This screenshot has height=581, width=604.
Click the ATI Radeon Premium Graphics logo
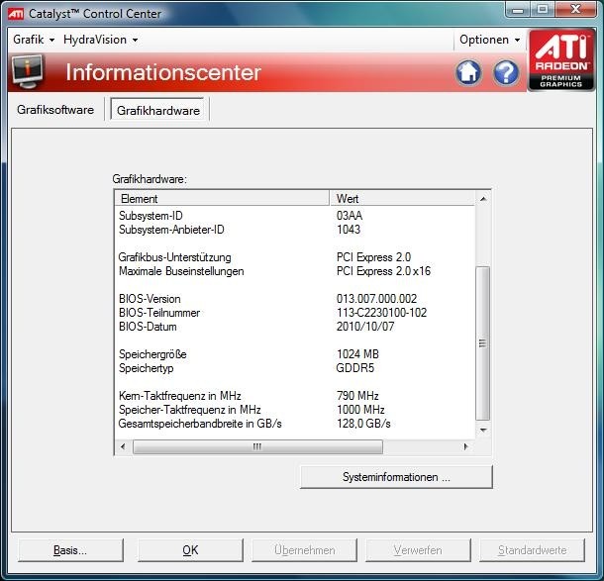click(561, 60)
